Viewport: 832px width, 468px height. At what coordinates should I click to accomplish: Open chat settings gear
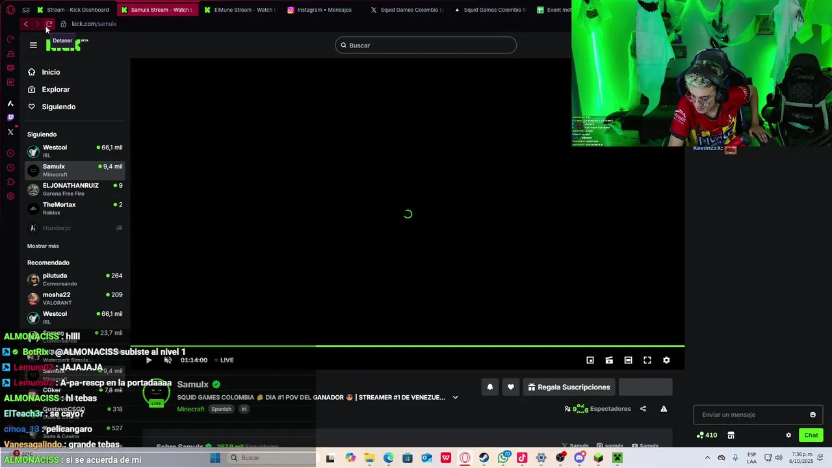click(788, 435)
